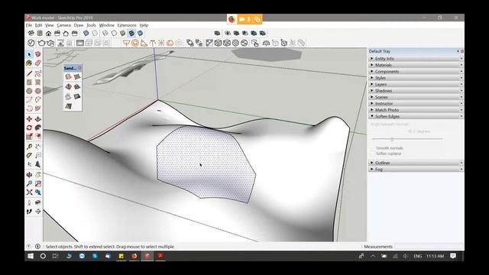The image size is (489, 275).
Task: Enable Monochrome style
Action: pos(141,33)
